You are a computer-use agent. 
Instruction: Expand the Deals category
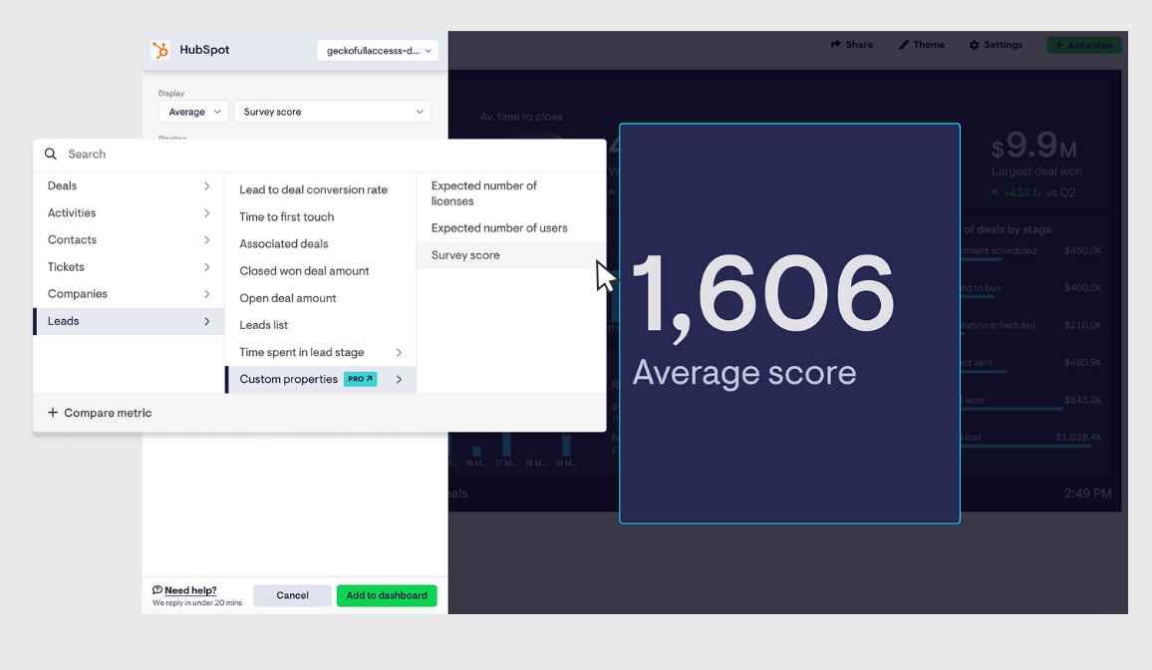click(129, 186)
